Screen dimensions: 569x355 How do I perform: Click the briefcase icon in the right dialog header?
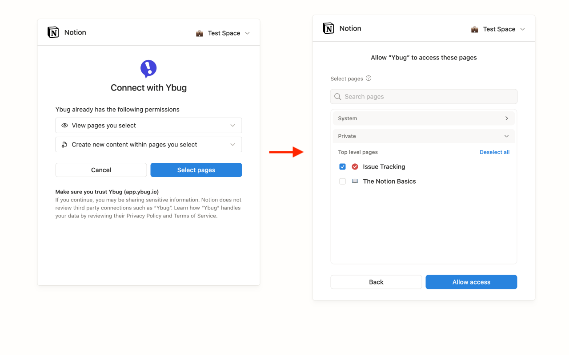(x=475, y=29)
